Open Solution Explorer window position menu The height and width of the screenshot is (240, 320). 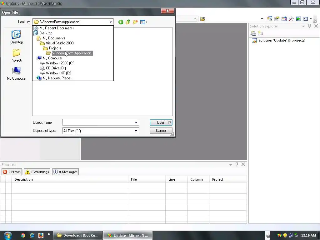[303, 26]
